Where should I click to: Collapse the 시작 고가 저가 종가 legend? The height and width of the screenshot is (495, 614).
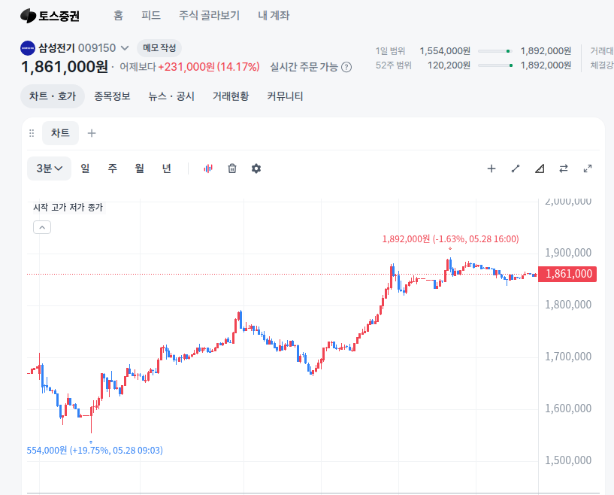pos(42,227)
